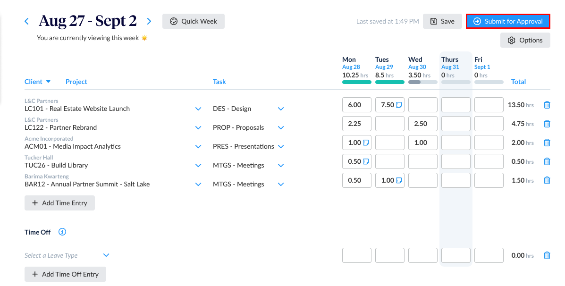Select the Tues Aug 29 date header
The width and height of the screenshot is (565, 286).
[x=384, y=63]
